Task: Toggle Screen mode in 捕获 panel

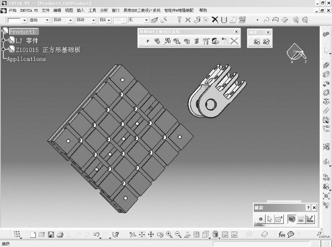Action: tap(291, 219)
